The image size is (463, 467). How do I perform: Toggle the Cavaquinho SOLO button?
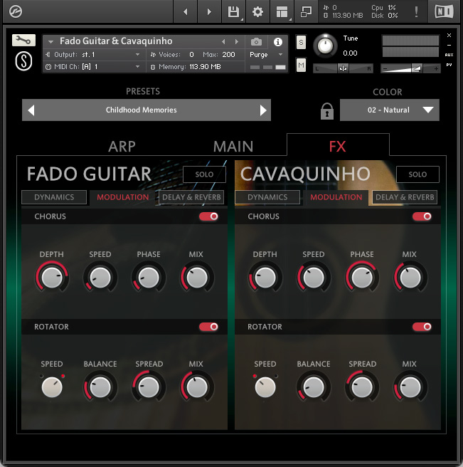coord(417,174)
